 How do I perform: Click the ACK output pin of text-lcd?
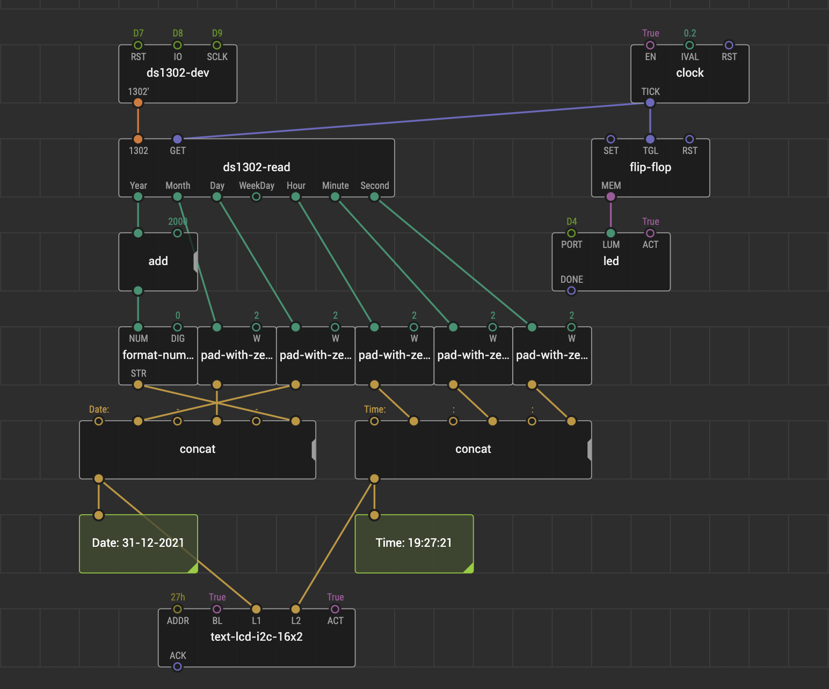coord(178,667)
